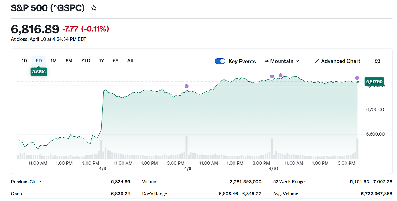The height and width of the screenshot is (201, 397).
Task: Click the 5,101.63 - 7,002.28 range value
Action: point(371,182)
